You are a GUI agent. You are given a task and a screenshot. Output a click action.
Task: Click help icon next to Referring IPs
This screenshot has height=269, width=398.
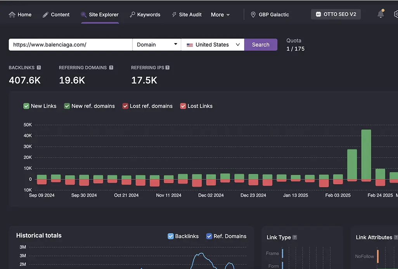click(168, 68)
